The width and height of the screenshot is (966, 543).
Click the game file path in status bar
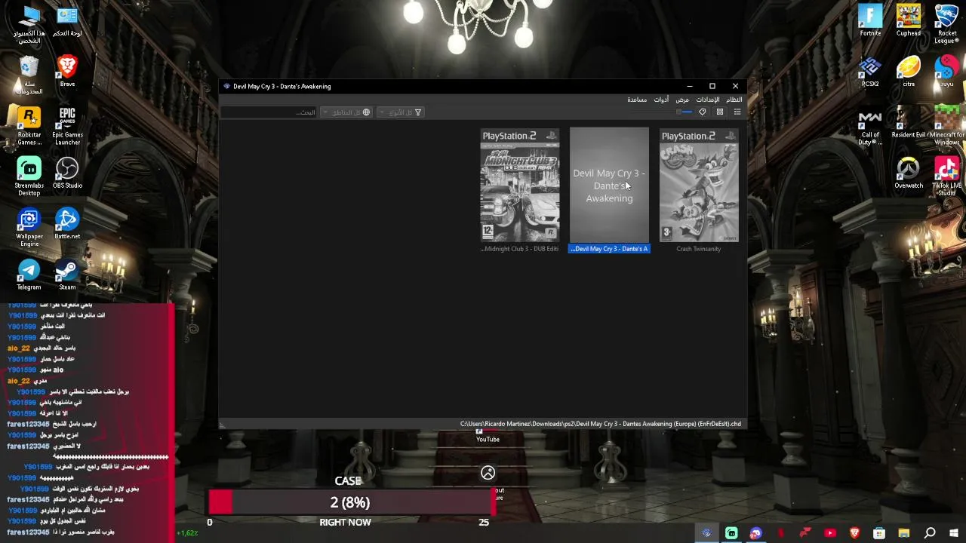coord(601,424)
